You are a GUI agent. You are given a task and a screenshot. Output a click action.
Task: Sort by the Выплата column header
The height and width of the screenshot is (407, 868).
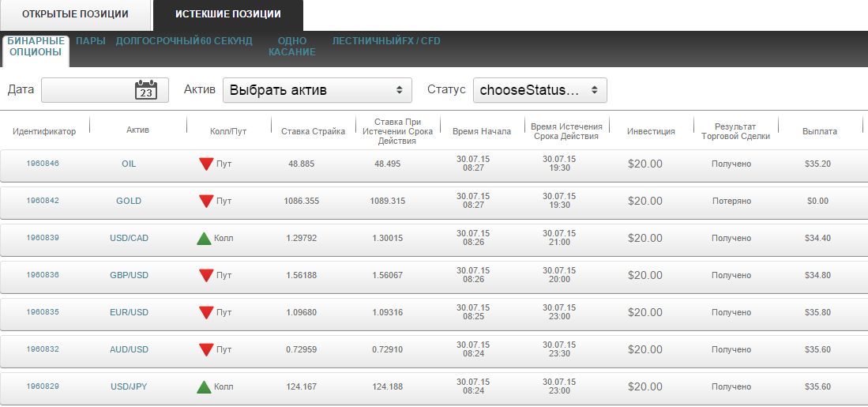tap(819, 131)
